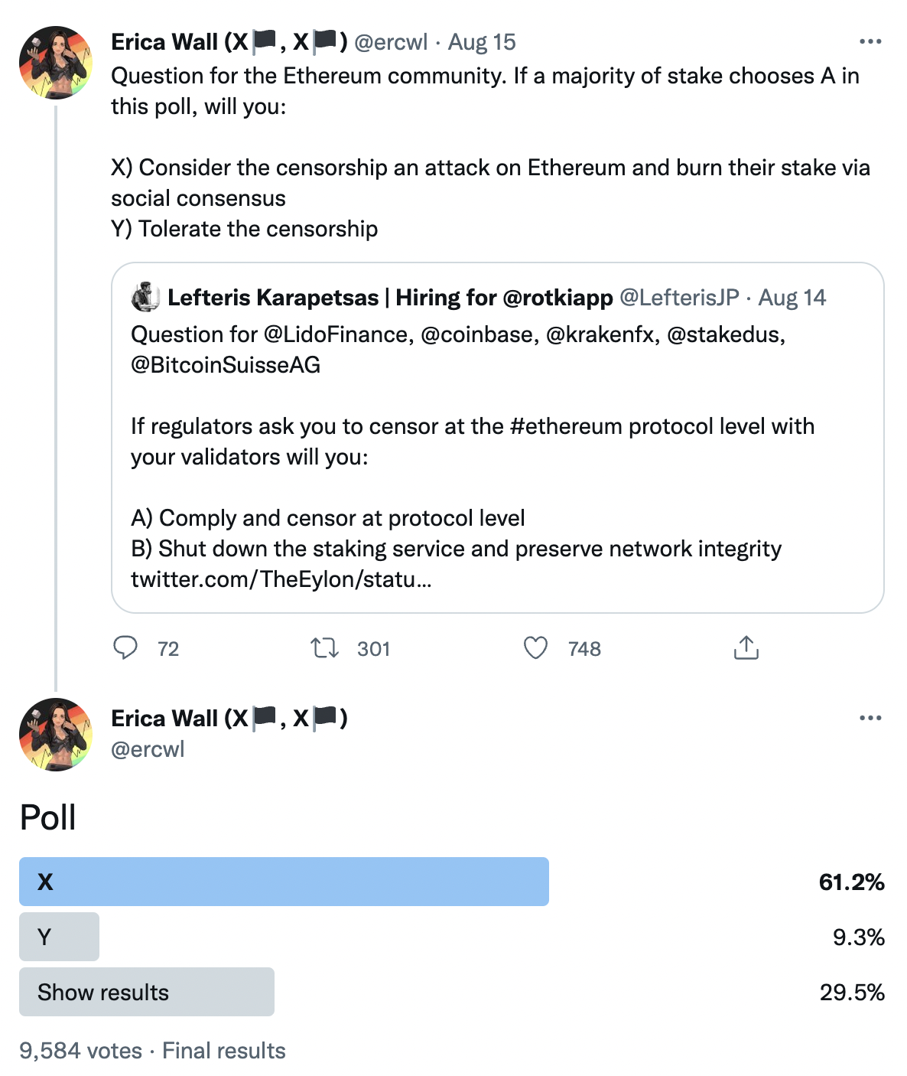Viewport: 907px width, 1076px height.
Task: Click the Aug 15 tweet timestamp
Action: [482, 42]
